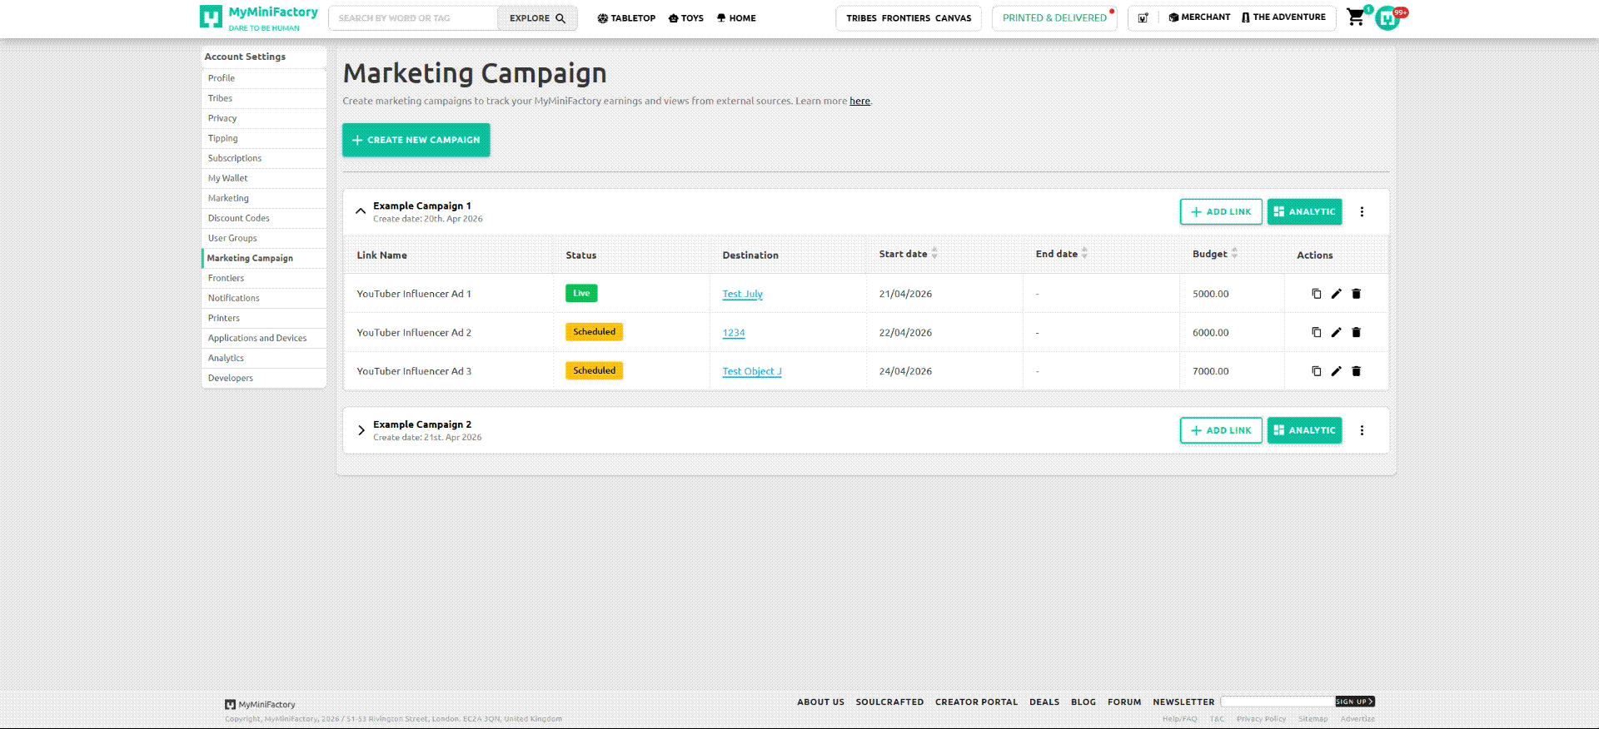Open Home category in navigation
1599x729 pixels.
(736, 18)
